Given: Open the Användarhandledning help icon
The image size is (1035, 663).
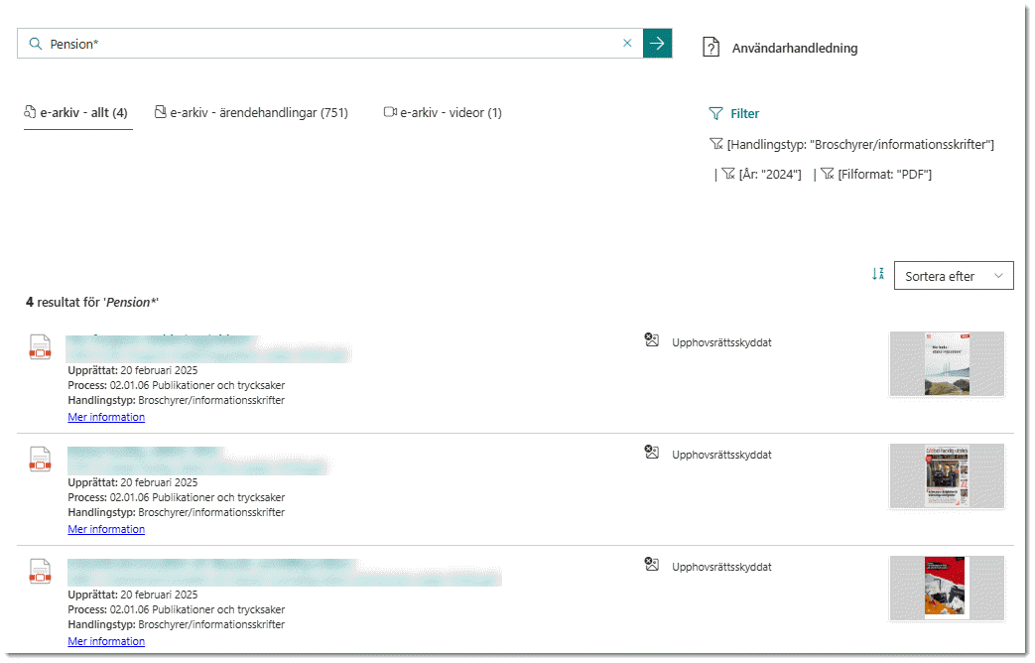Looking at the screenshot, I should (x=711, y=47).
